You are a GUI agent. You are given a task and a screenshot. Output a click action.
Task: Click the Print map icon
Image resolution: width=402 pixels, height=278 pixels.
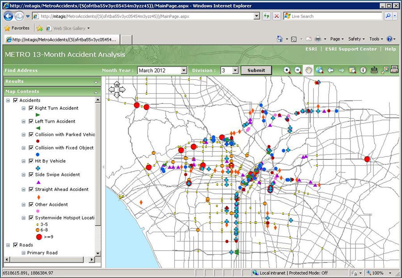pyautogui.click(x=394, y=70)
